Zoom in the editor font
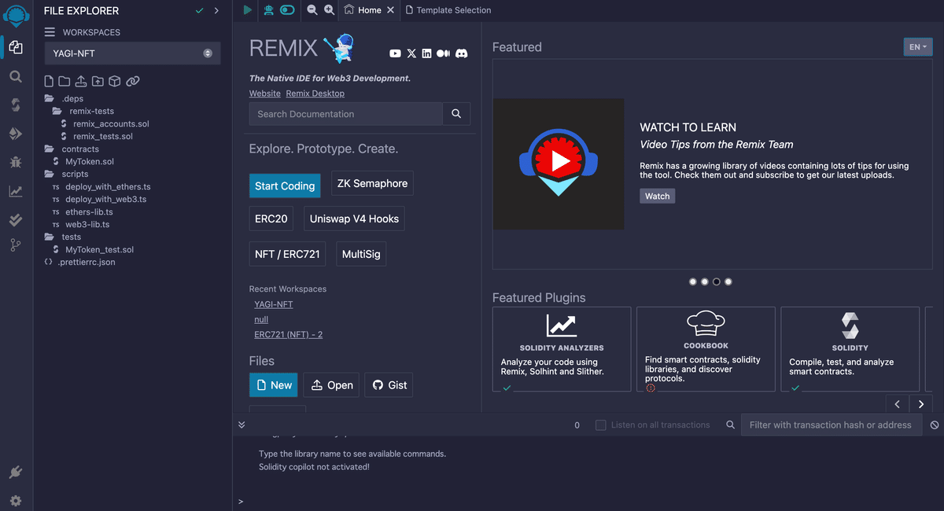944x511 pixels. coord(329,10)
